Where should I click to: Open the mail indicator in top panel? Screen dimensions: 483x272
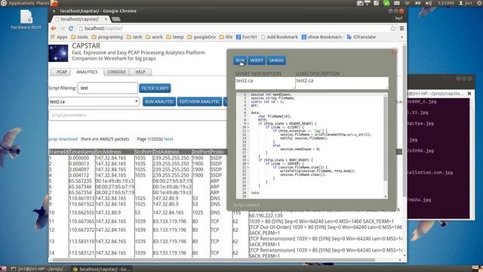(x=397, y=3)
